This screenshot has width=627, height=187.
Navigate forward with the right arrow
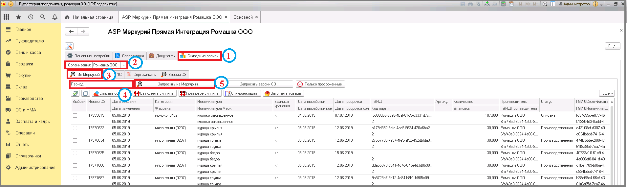[x=83, y=32]
